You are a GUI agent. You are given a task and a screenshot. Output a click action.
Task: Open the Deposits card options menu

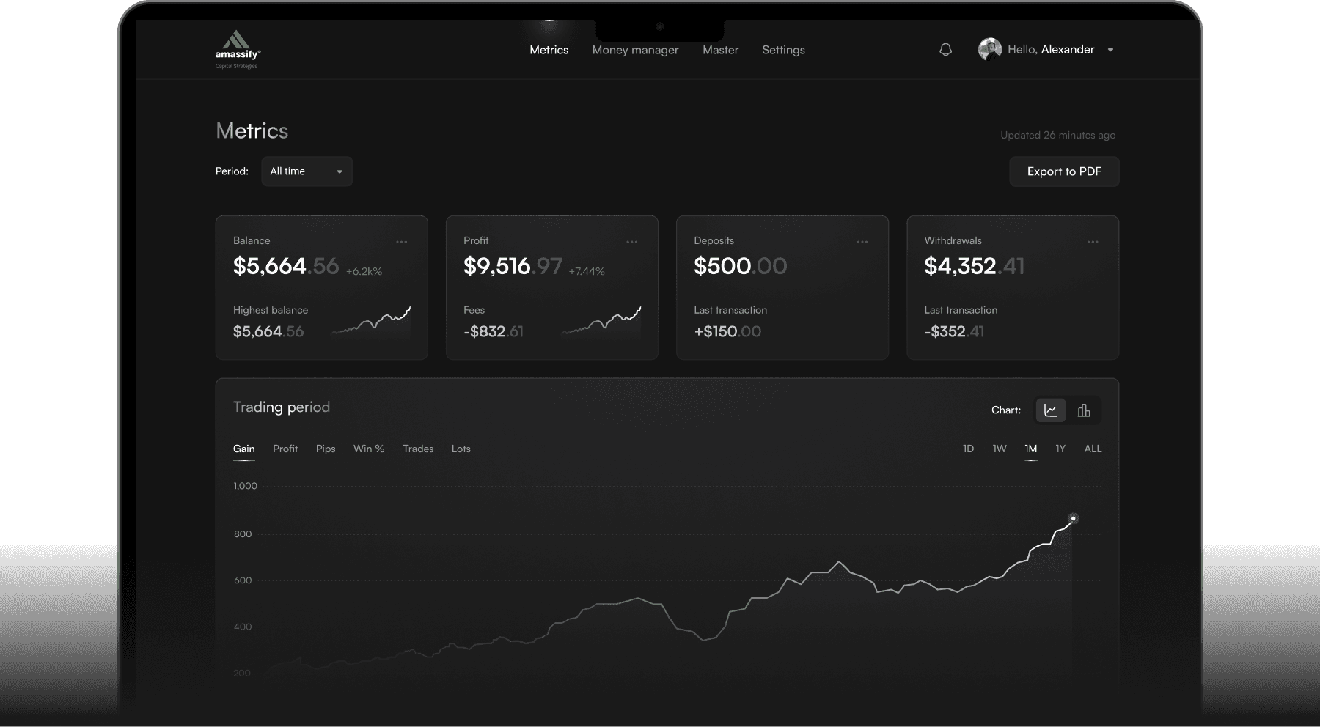[862, 241]
